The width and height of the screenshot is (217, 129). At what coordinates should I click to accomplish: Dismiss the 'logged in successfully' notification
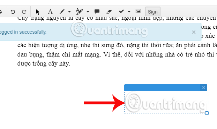pos(194,32)
